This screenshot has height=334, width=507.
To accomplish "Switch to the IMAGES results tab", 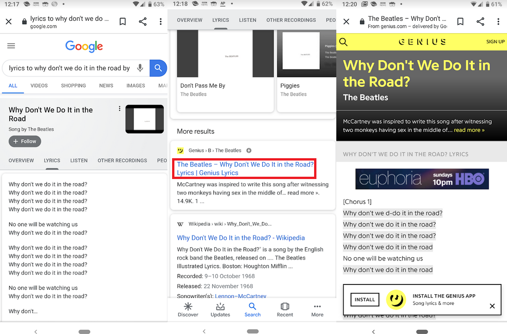I will [x=136, y=86].
